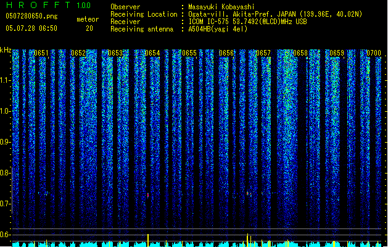Click the 0659 time marker
The width and height of the screenshot is (388, 247).
337,53
